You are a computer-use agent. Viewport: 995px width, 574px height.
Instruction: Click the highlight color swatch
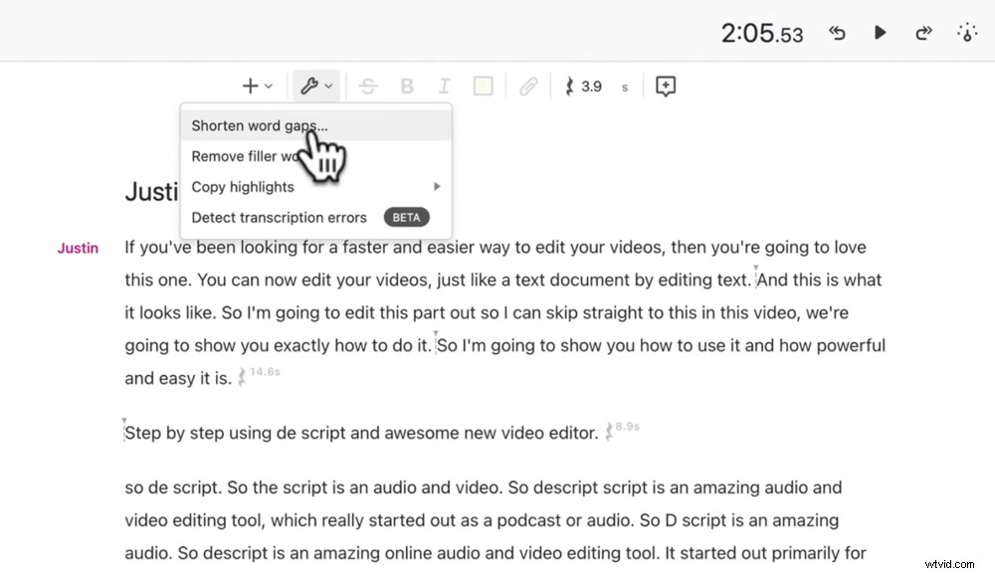click(x=483, y=86)
